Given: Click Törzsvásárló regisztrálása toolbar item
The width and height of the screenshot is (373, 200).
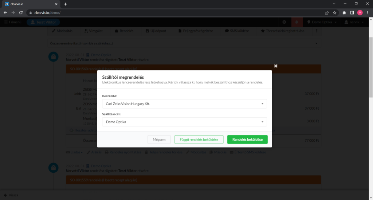Looking at the screenshot, I should 283,31.
